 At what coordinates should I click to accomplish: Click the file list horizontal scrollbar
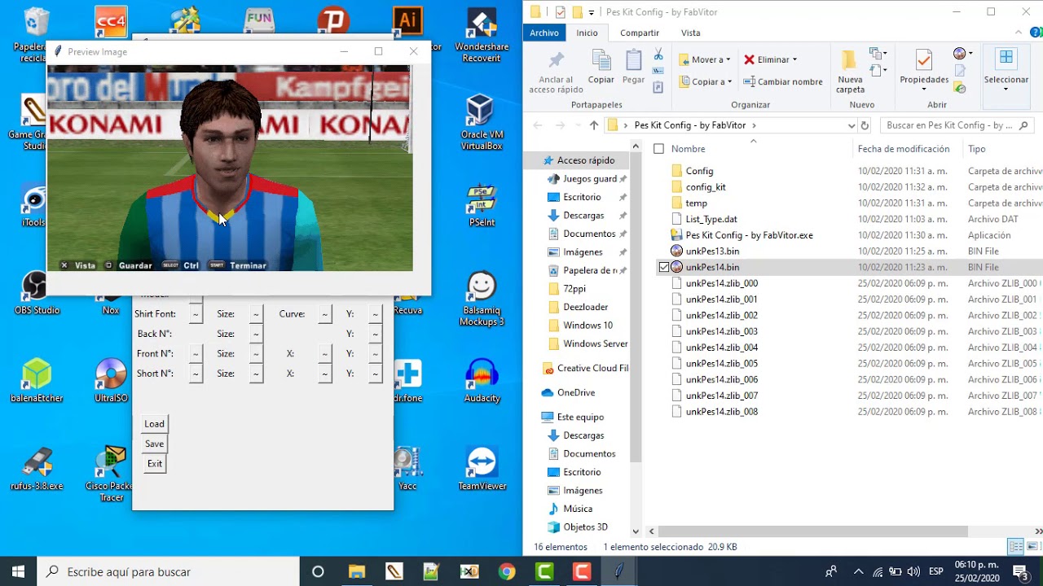[x=815, y=531]
